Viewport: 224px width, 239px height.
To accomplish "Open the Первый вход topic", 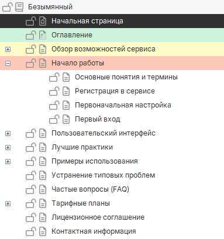I will point(98,119).
